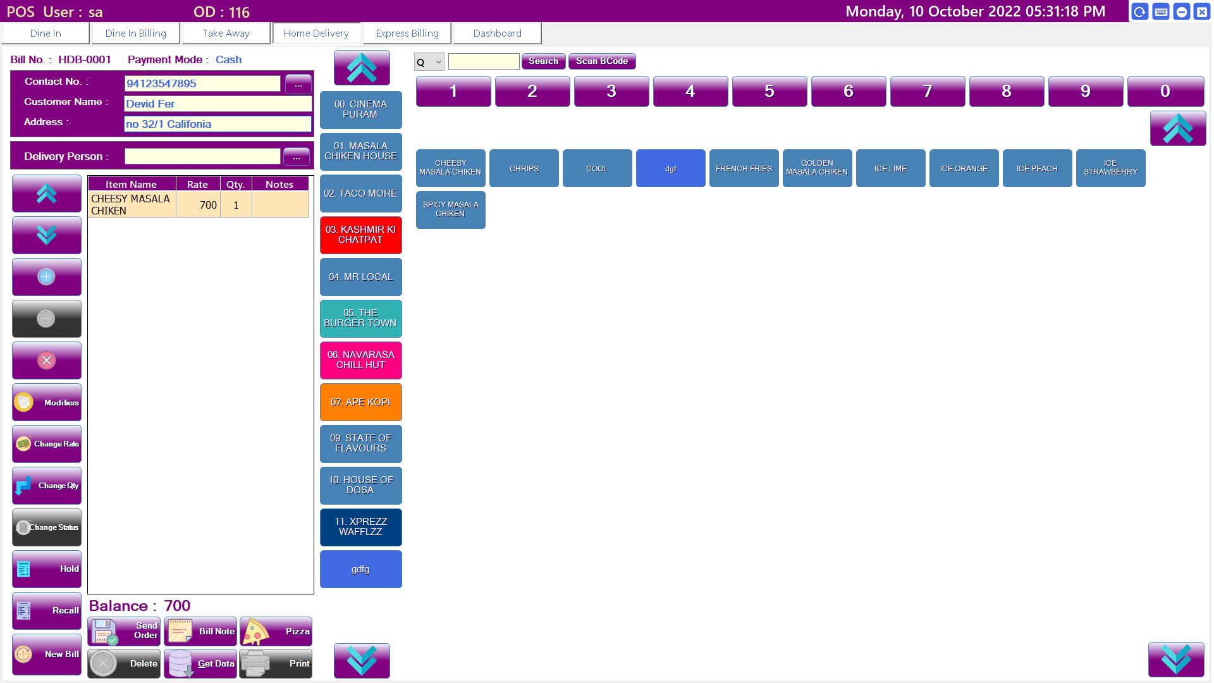The image size is (1214, 683).
Task: Click the Change Rate button
Action: coord(46,444)
